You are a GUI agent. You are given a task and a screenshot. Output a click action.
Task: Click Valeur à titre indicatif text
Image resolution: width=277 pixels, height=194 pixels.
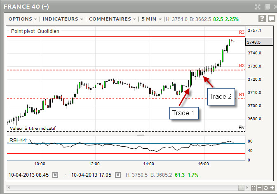pos(33,129)
